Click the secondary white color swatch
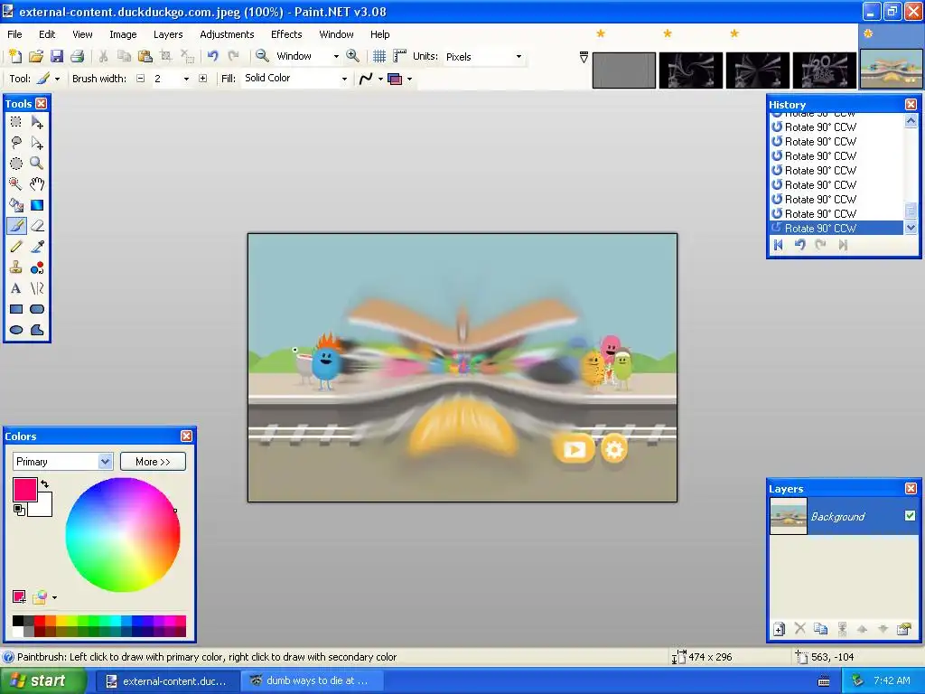Screen dimensions: 925x694 pos(42,506)
